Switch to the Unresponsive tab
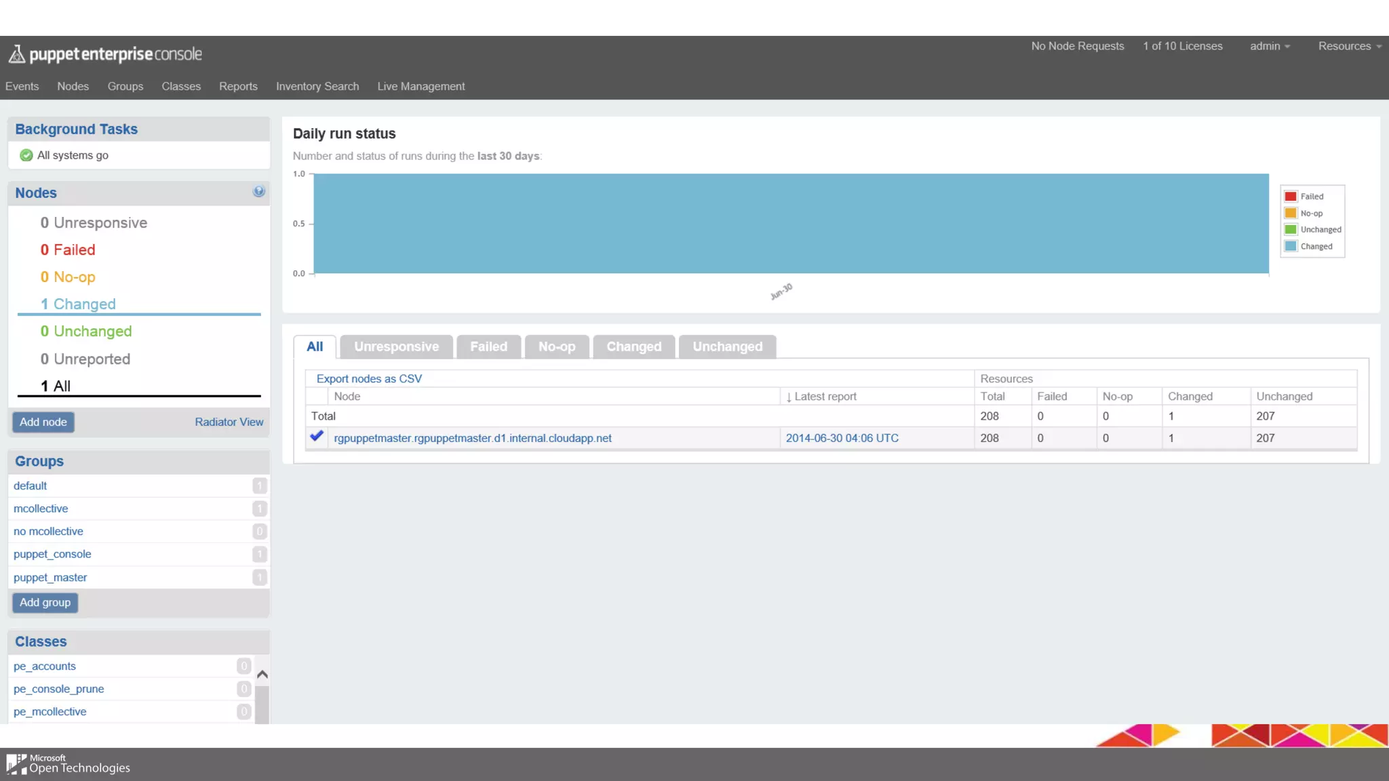1389x781 pixels. coord(396,346)
